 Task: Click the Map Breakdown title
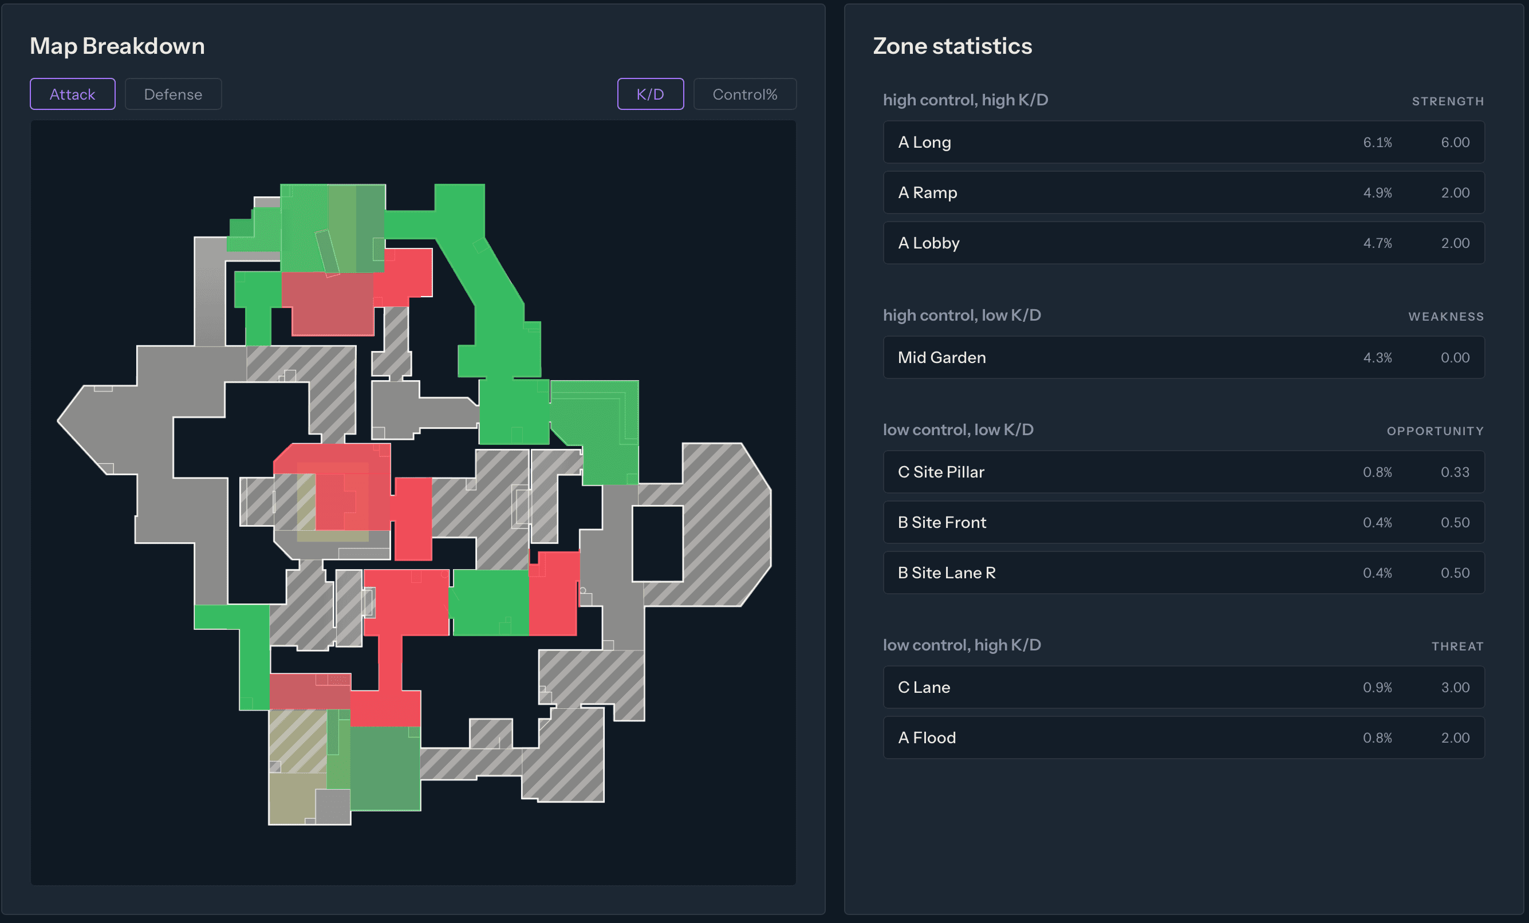click(x=117, y=46)
